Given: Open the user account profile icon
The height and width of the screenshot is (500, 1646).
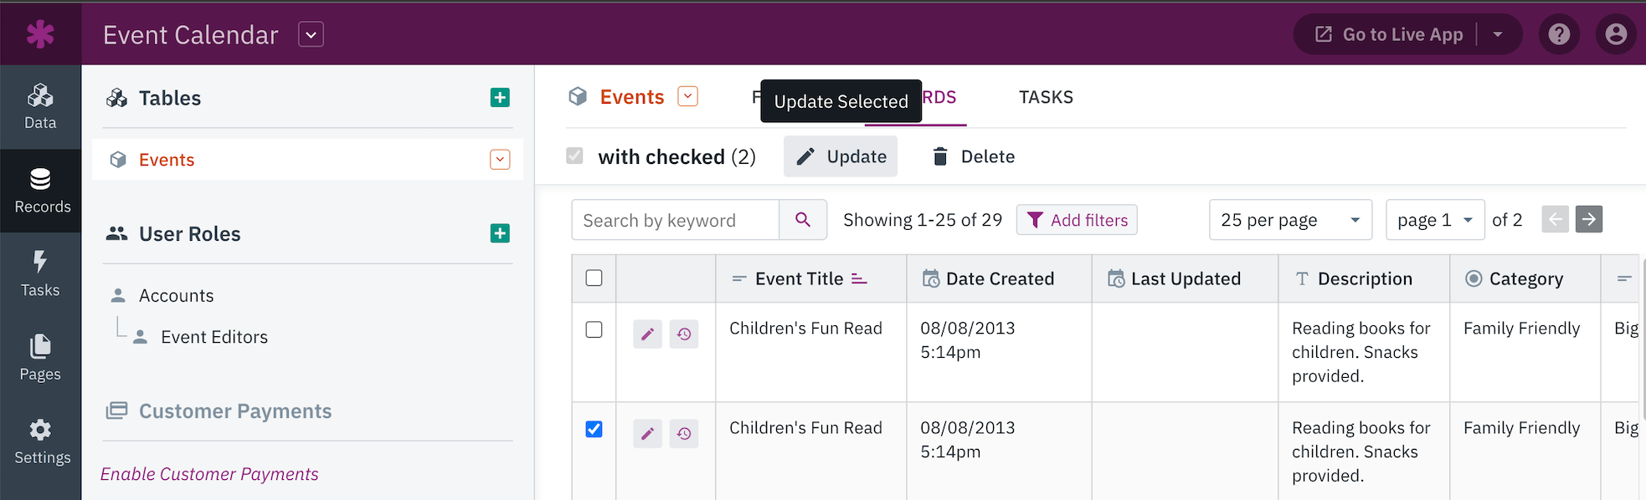Looking at the screenshot, I should click(x=1616, y=34).
